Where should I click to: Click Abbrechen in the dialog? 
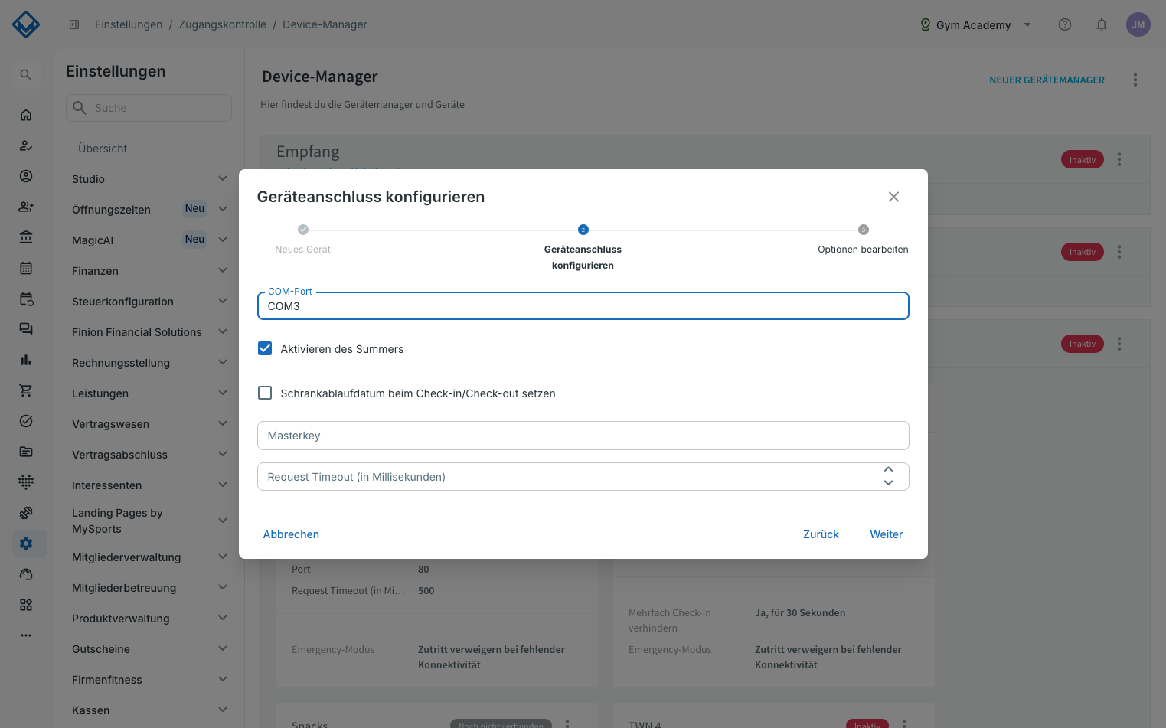pyautogui.click(x=291, y=534)
